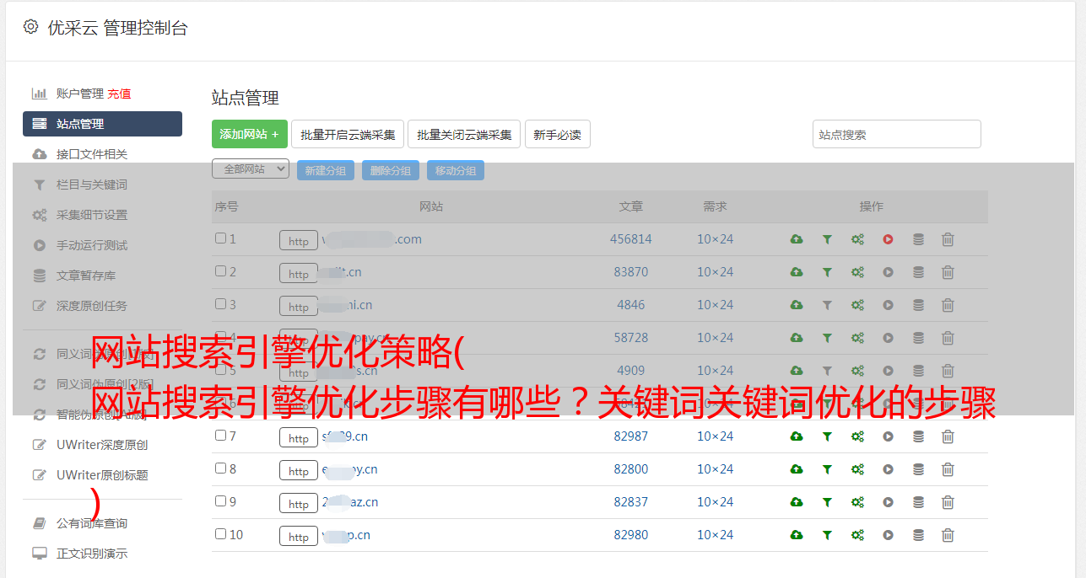Open database icon in row 3

[x=918, y=305]
